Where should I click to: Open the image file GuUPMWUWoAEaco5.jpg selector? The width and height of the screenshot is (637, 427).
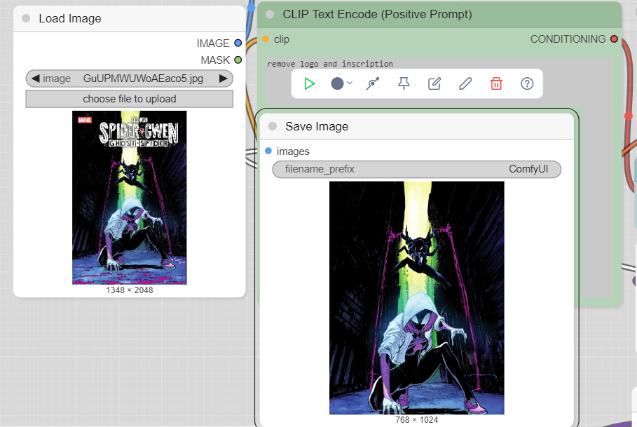(129, 79)
